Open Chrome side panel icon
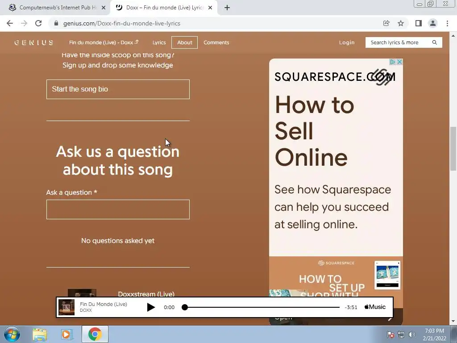The height and width of the screenshot is (343, 457). coord(419,23)
